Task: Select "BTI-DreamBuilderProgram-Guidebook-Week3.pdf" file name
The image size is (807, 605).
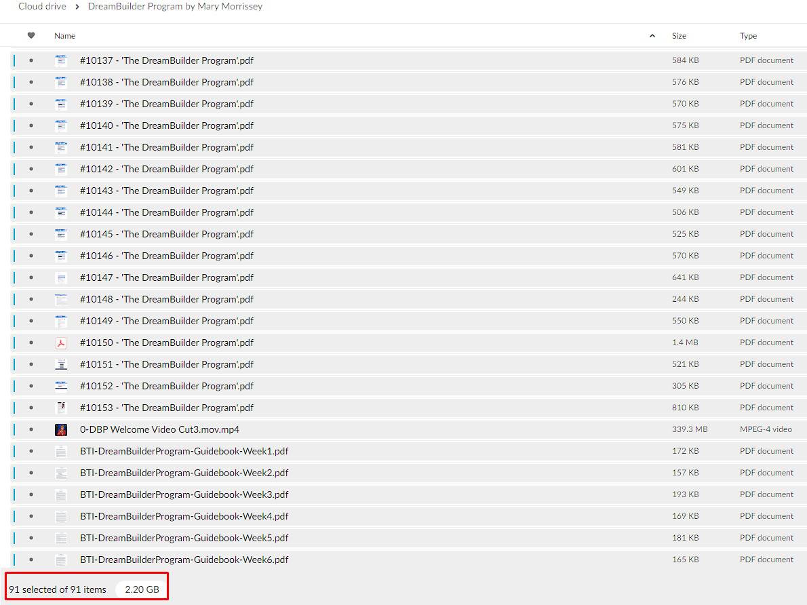Action: point(184,494)
